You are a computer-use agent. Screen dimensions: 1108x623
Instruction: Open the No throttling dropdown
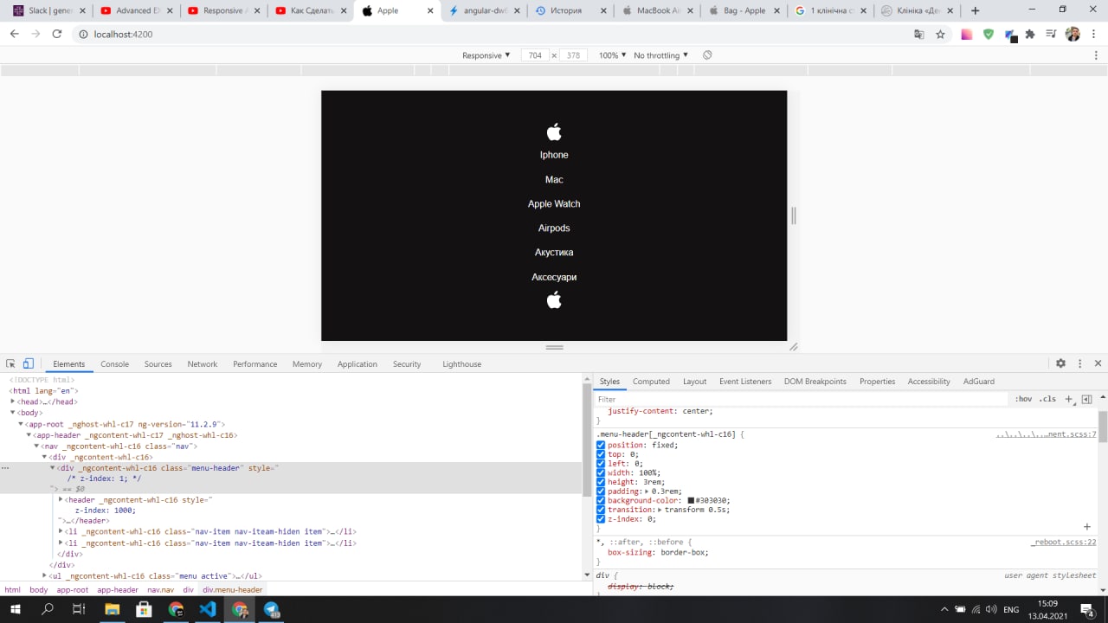point(661,55)
